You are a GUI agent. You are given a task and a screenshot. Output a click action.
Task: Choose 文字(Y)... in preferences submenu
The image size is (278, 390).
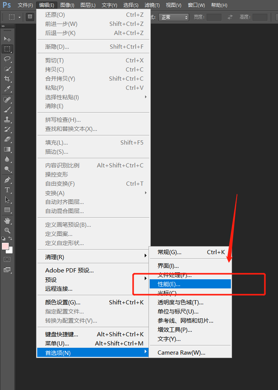[190, 339]
